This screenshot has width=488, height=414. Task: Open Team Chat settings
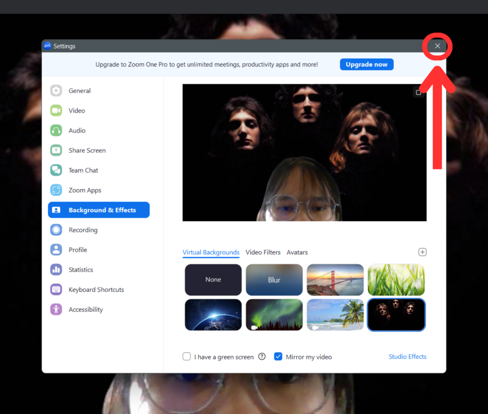pos(83,170)
